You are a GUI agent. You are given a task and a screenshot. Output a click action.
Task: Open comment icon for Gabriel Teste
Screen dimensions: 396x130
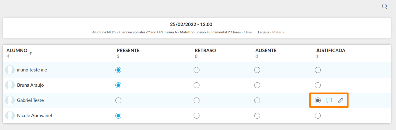pos(329,100)
